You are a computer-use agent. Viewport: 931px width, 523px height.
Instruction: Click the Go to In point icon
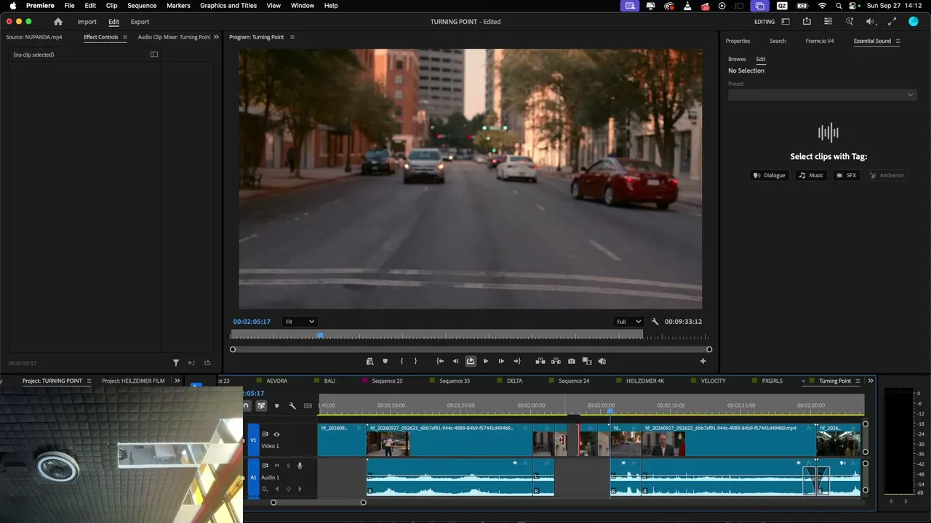tap(440, 361)
